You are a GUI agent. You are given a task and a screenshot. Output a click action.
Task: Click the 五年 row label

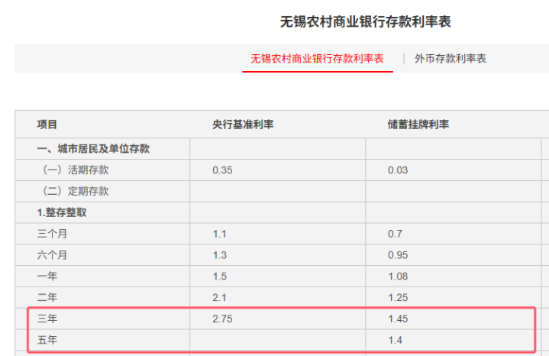click(x=47, y=340)
